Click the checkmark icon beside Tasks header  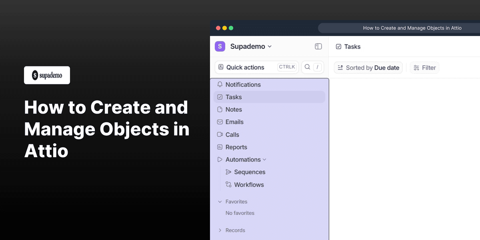pyautogui.click(x=338, y=46)
